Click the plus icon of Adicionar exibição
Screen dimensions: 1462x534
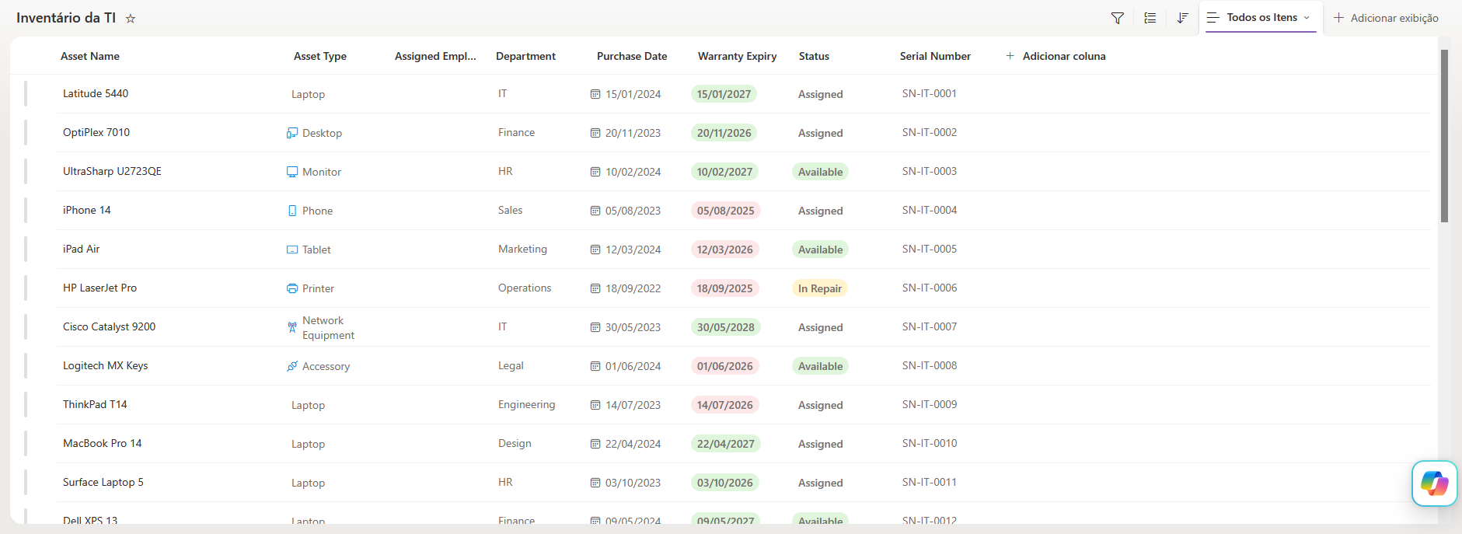pos(1338,18)
